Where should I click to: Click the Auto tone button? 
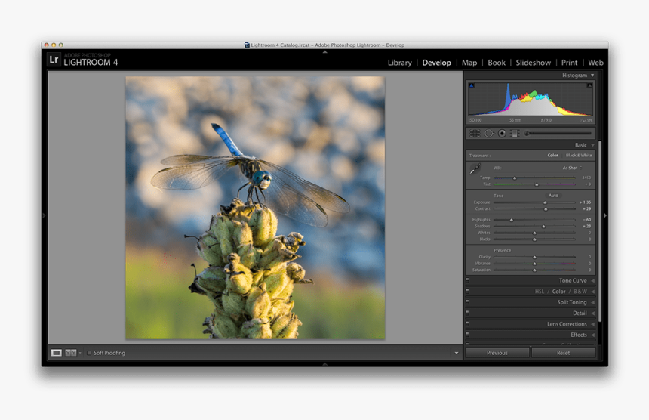coord(553,195)
